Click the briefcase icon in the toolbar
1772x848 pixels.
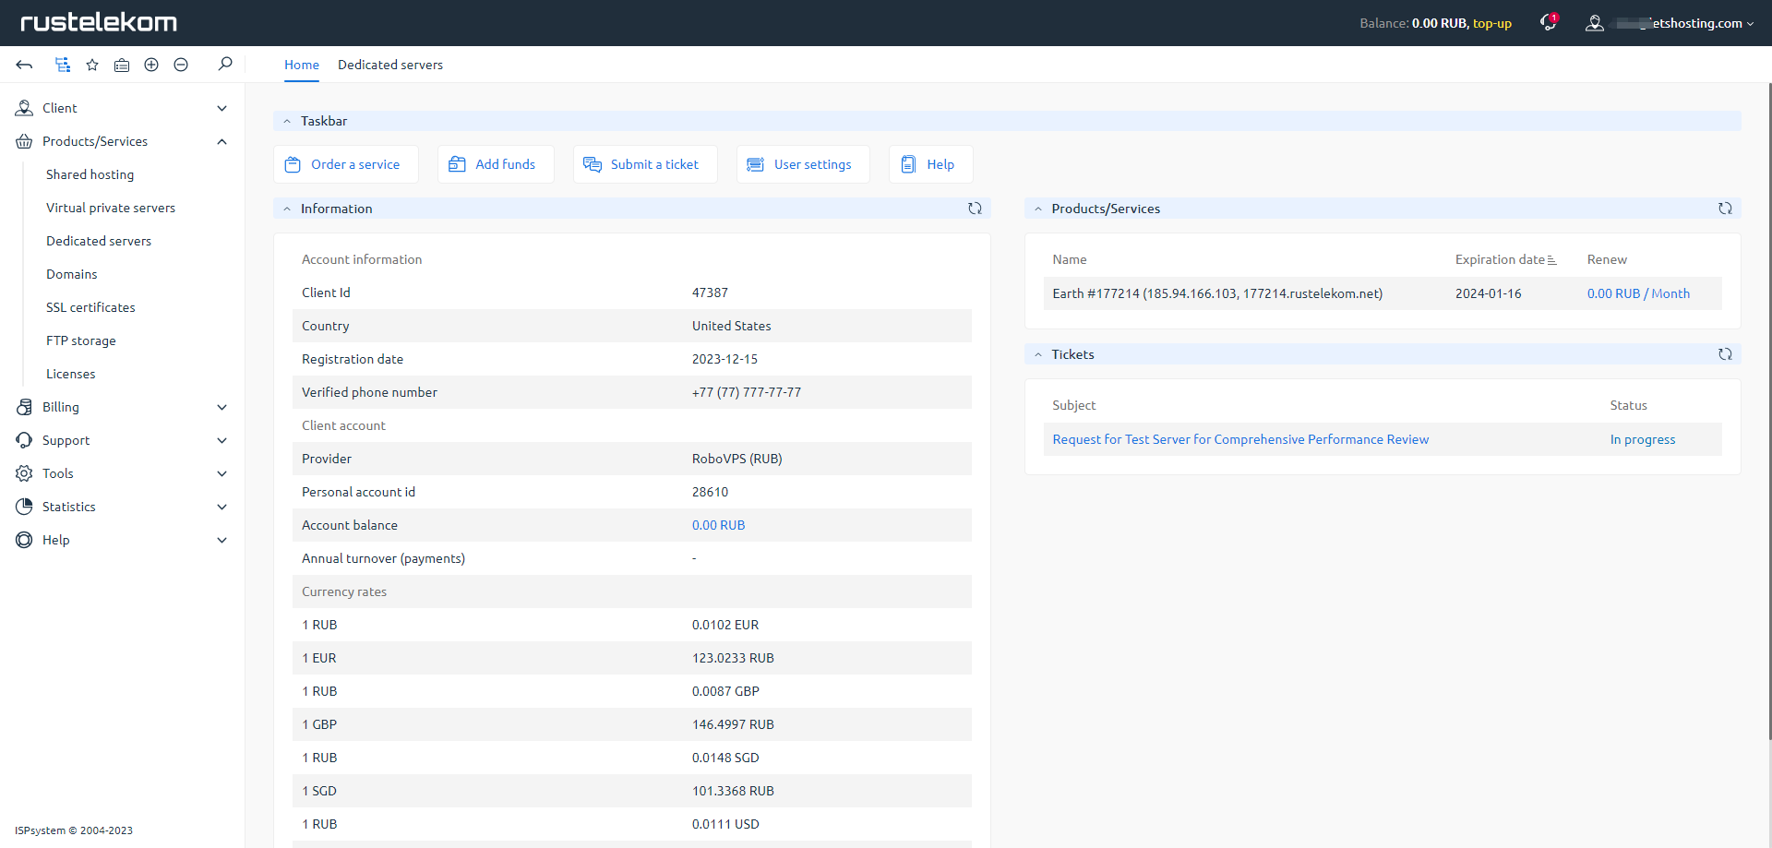coord(122,65)
